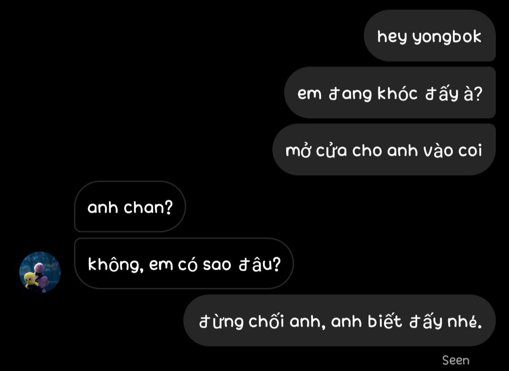Select the "em đang khóc đấy à?" message

tap(390, 93)
